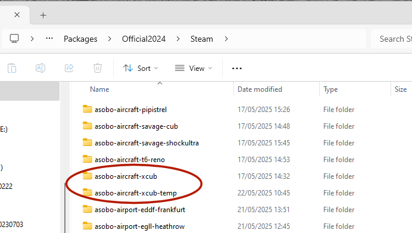Click date 21/05/2025 12:45 of egll-heathrow
The width and height of the screenshot is (412, 233).
click(264, 226)
